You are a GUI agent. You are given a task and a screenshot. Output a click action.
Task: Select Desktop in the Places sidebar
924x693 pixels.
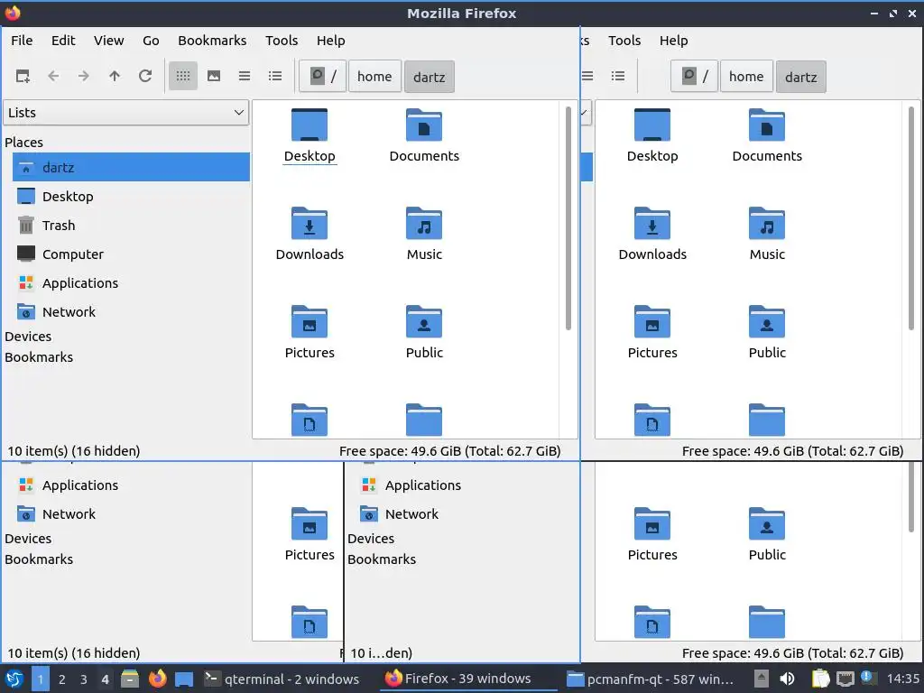(x=131, y=196)
